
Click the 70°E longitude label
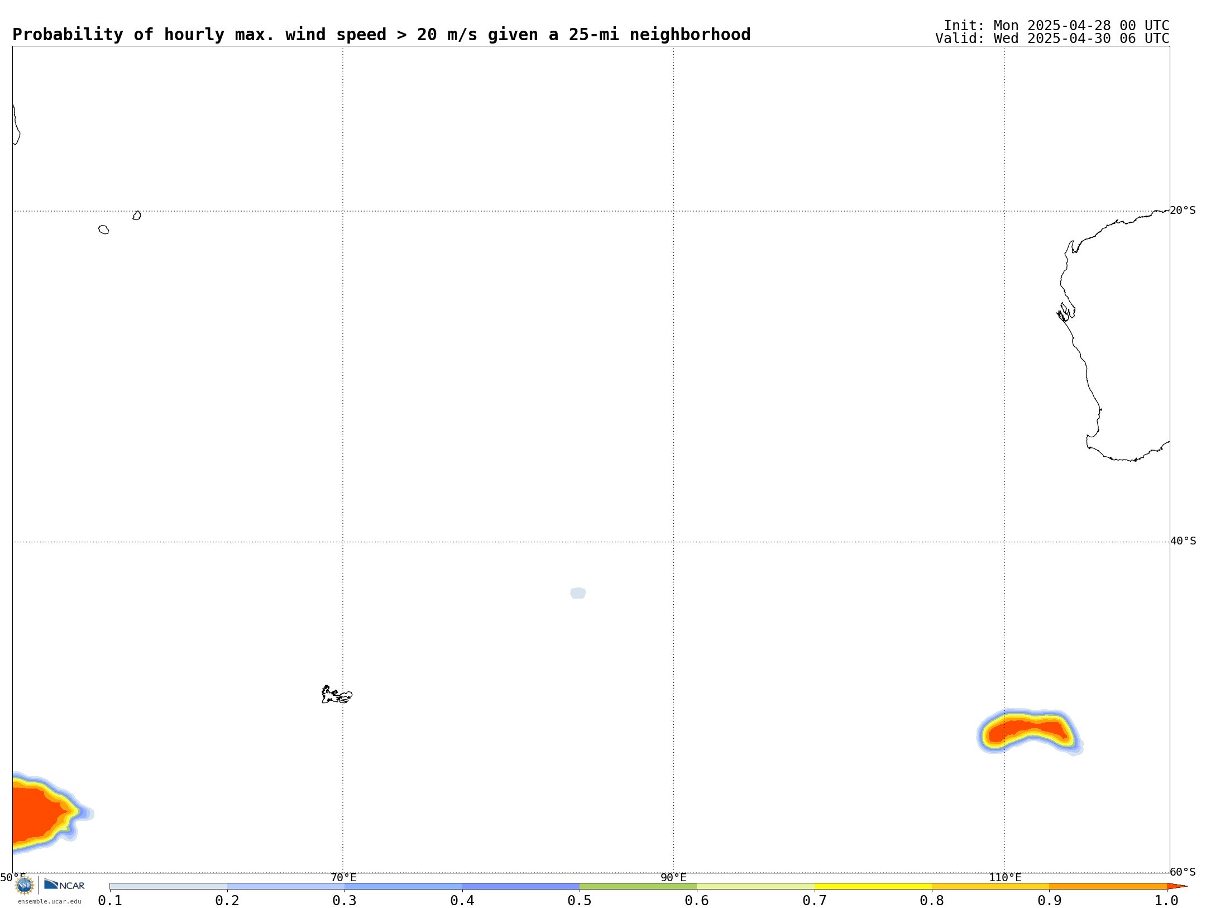(343, 878)
